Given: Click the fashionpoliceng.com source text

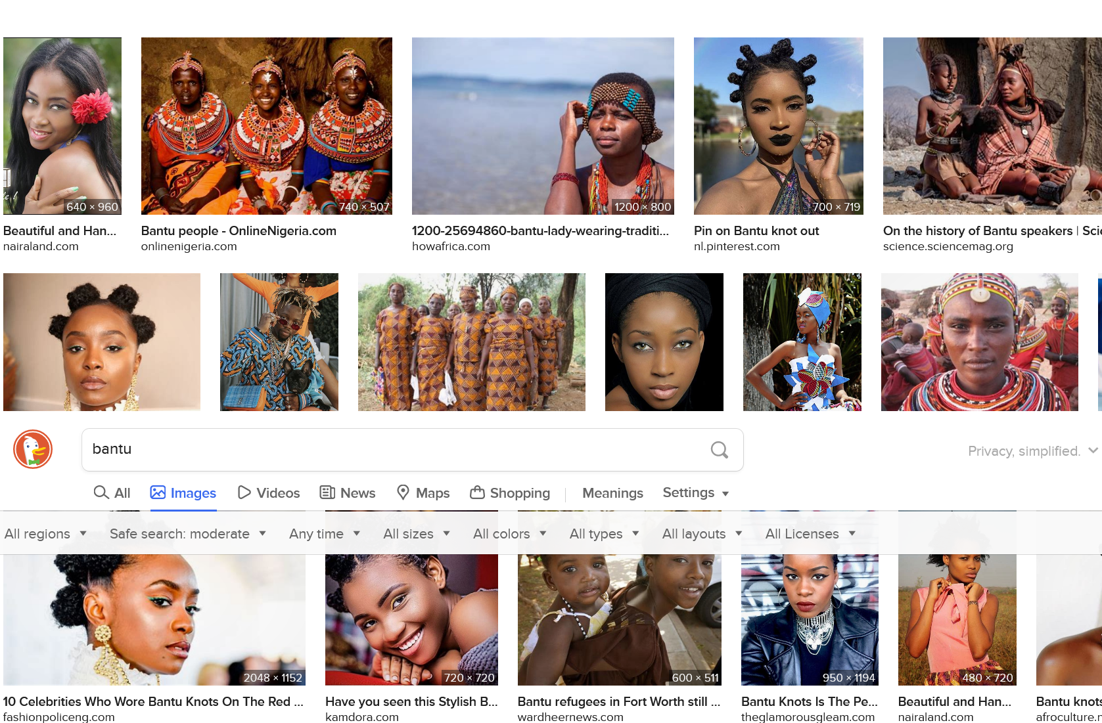Looking at the screenshot, I should point(59,716).
